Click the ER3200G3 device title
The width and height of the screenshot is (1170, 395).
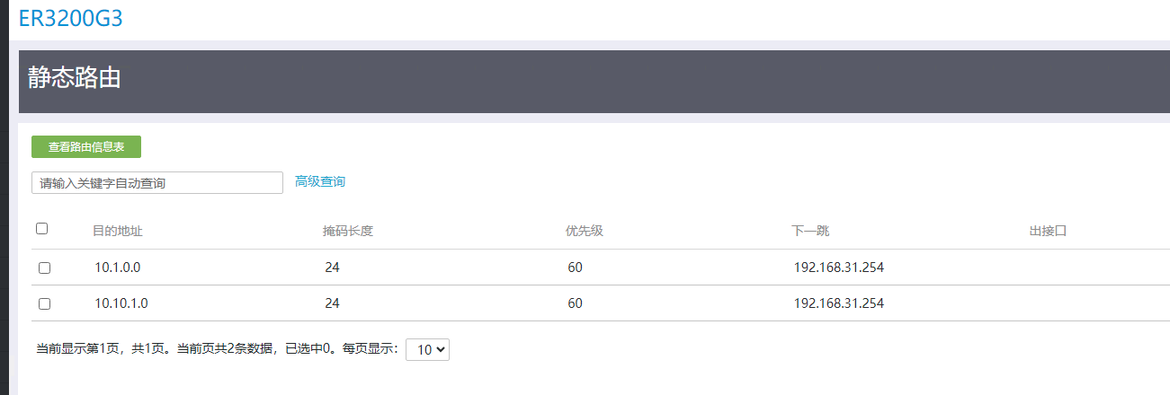click(x=70, y=19)
